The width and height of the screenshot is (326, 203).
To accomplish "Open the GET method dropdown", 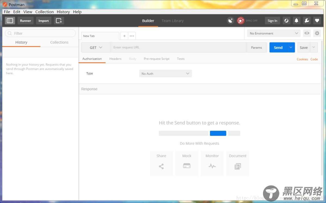I will [96, 47].
